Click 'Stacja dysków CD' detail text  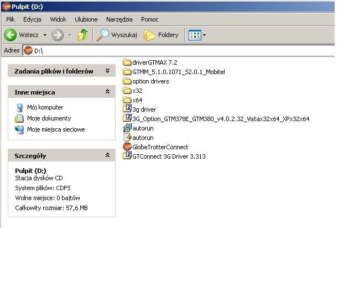click(39, 178)
